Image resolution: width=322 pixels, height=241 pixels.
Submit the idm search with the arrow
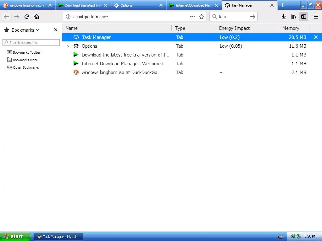[x=253, y=17]
